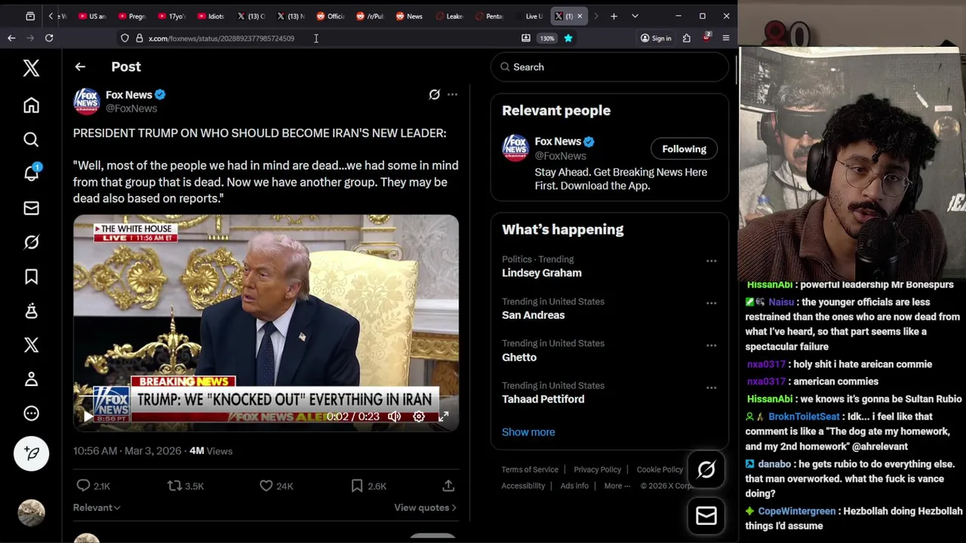Open account avatar at sidebar bottom
Viewport: 966px width, 543px height.
(31, 512)
